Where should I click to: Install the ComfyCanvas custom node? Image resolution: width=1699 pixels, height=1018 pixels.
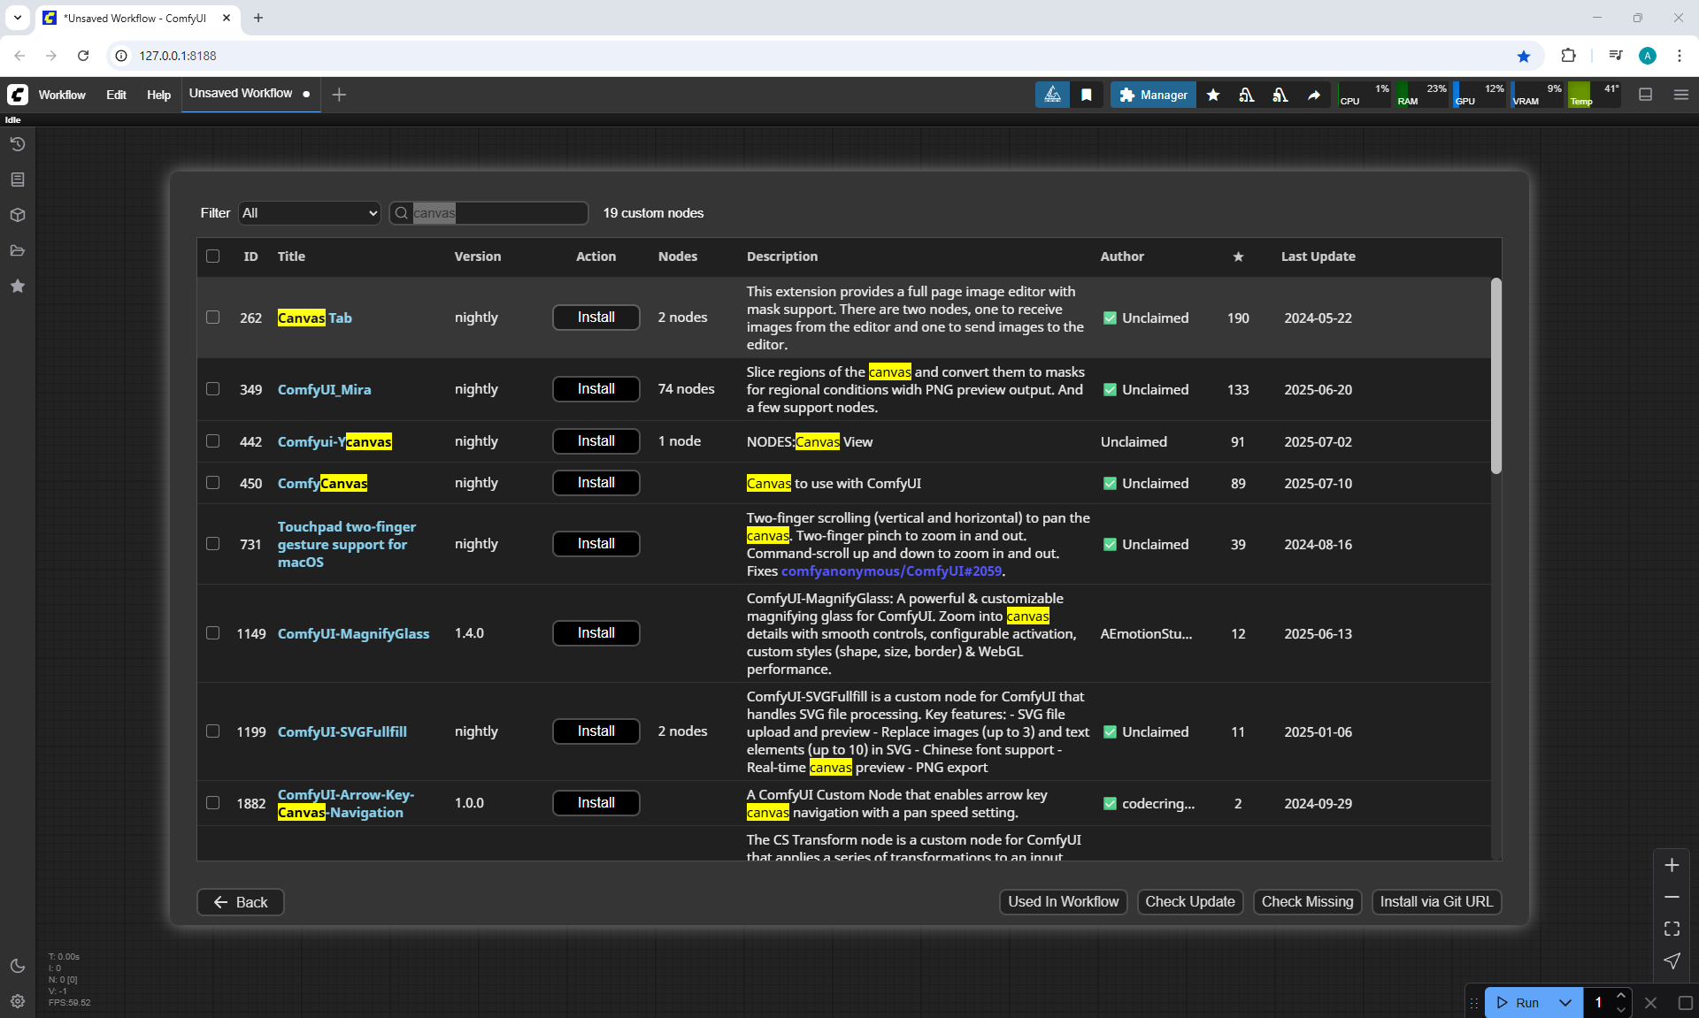596,483
